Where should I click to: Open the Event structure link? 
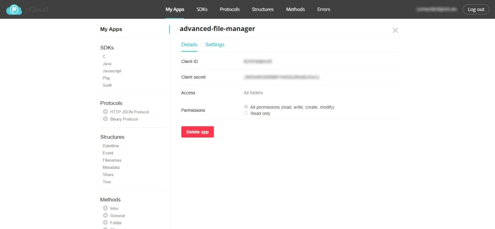(108, 153)
